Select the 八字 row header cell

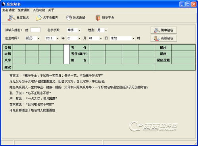[x=8, y=60]
